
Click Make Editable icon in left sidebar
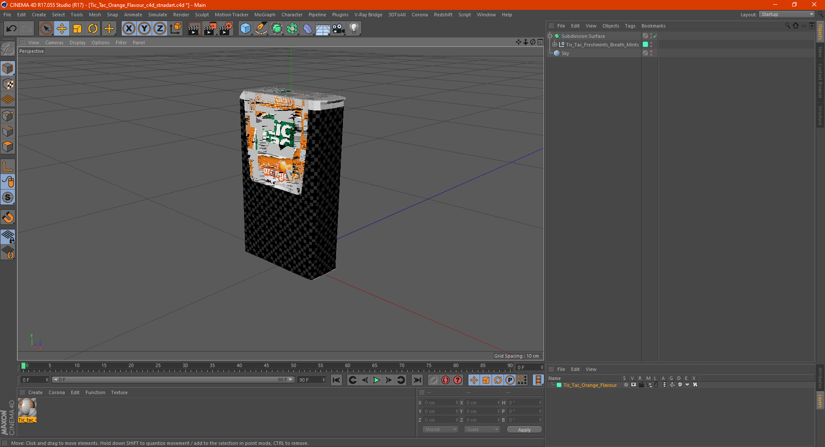pyautogui.click(x=8, y=49)
